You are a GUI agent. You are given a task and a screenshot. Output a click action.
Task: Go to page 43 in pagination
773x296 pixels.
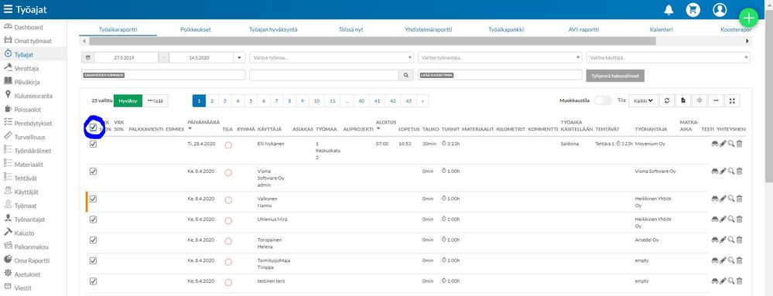pyautogui.click(x=409, y=100)
